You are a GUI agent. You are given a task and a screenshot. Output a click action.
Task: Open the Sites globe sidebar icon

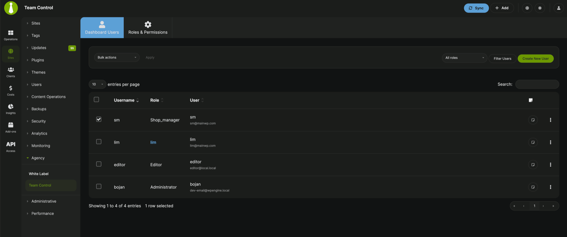coord(11,53)
